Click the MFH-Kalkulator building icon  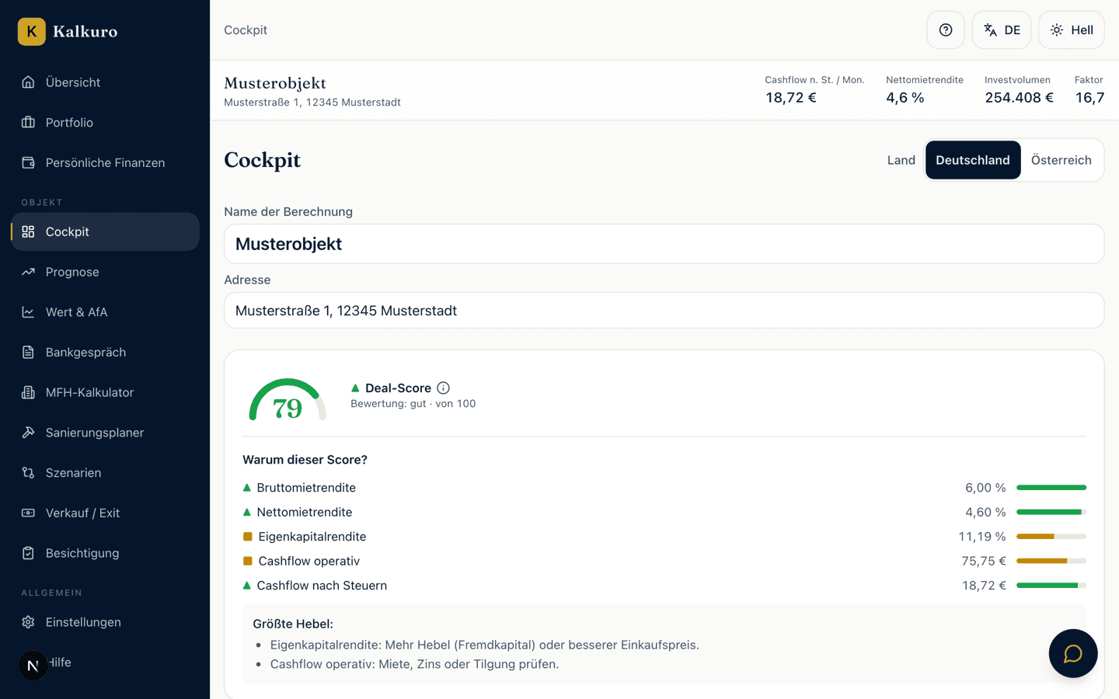click(x=28, y=392)
